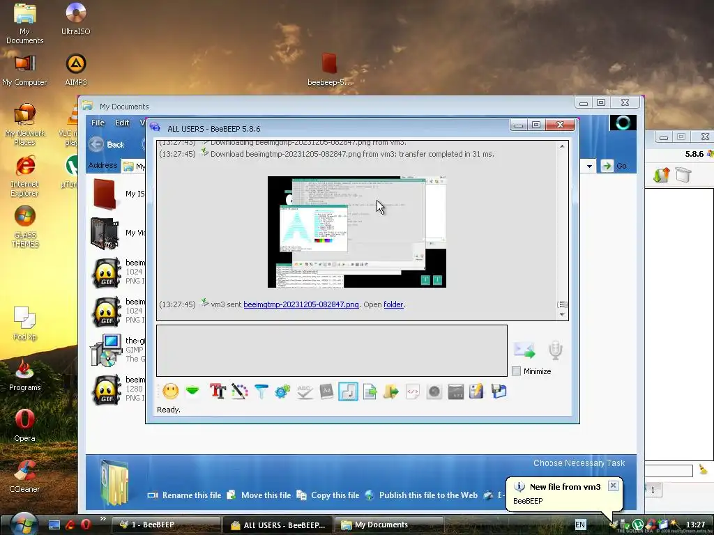Viewport: 714px width, 535px height.
Task: Click the dark screenshot window icon
Action: point(456,391)
